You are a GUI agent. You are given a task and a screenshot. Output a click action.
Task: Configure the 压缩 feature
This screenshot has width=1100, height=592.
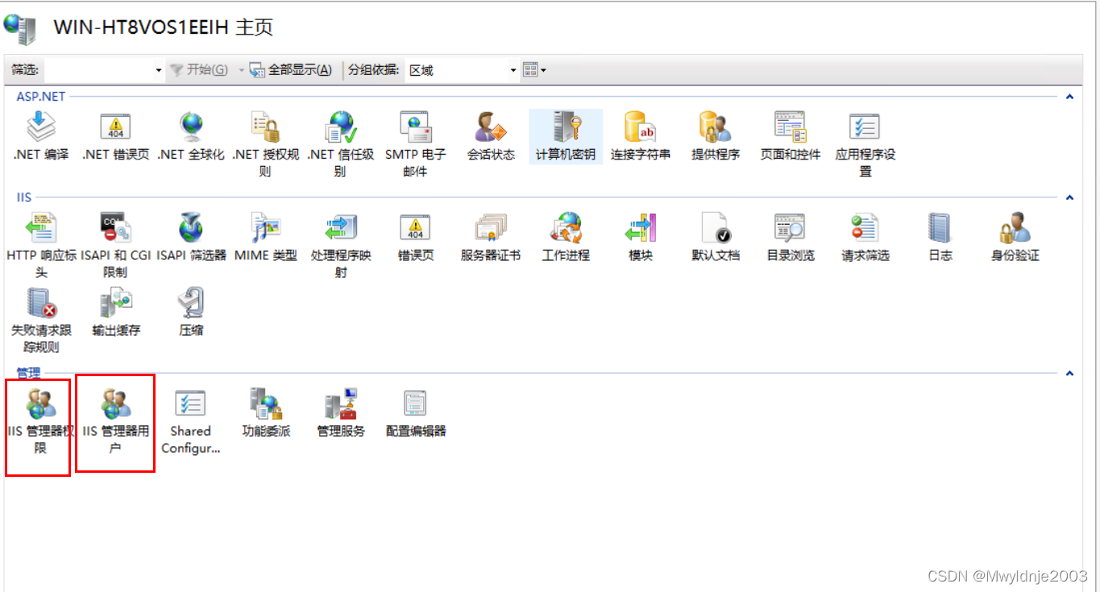(190, 308)
